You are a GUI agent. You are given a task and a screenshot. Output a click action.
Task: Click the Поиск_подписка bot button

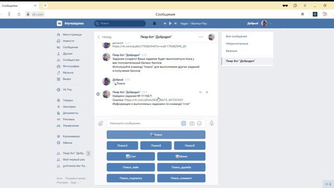tap(131, 178)
